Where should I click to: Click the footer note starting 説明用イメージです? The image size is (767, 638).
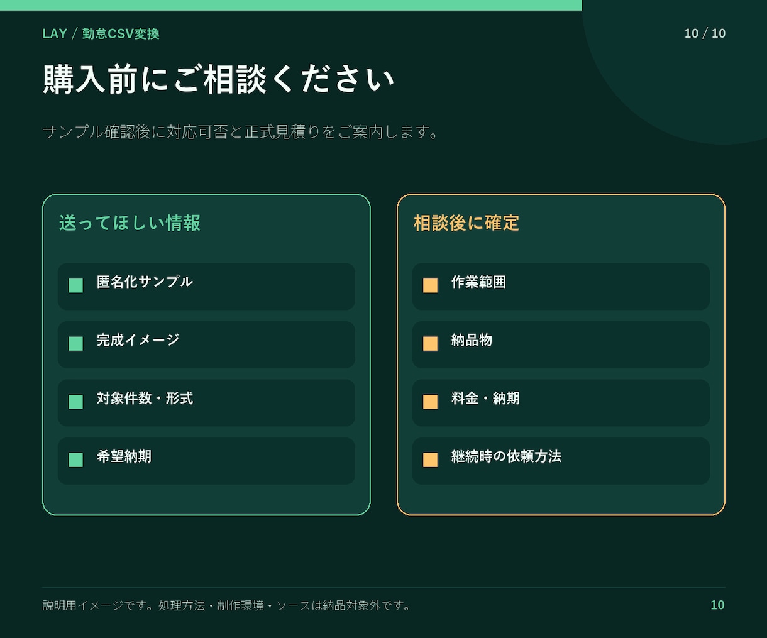click(x=226, y=605)
